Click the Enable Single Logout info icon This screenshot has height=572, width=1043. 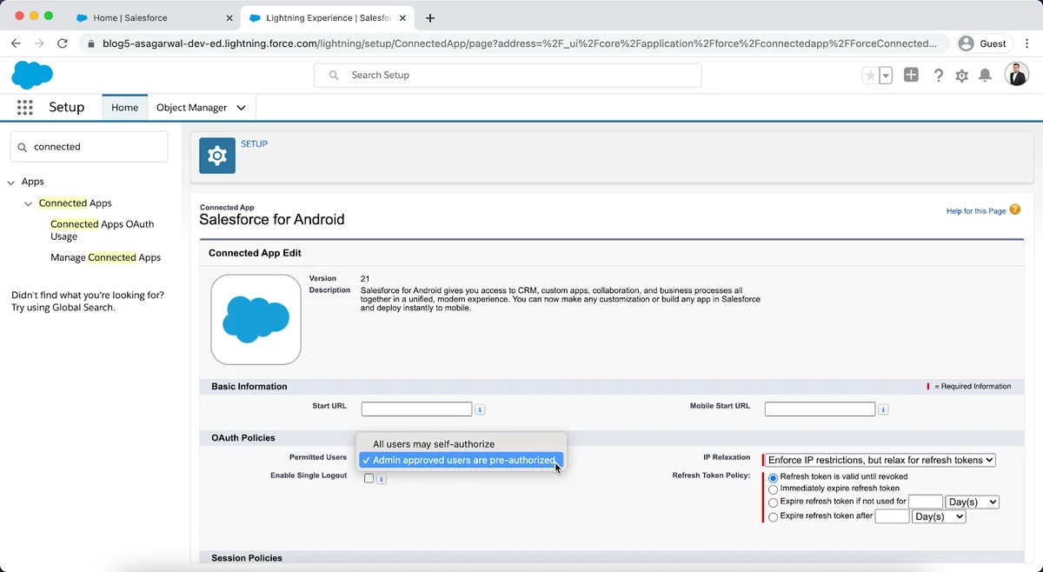tap(381, 478)
